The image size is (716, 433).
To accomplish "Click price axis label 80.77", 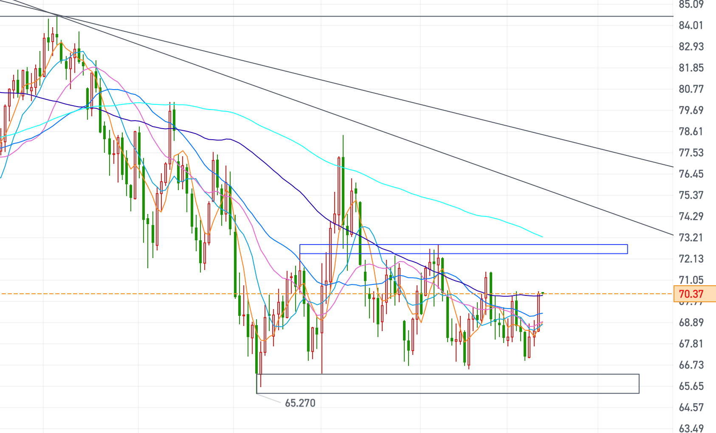I will click(691, 89).
